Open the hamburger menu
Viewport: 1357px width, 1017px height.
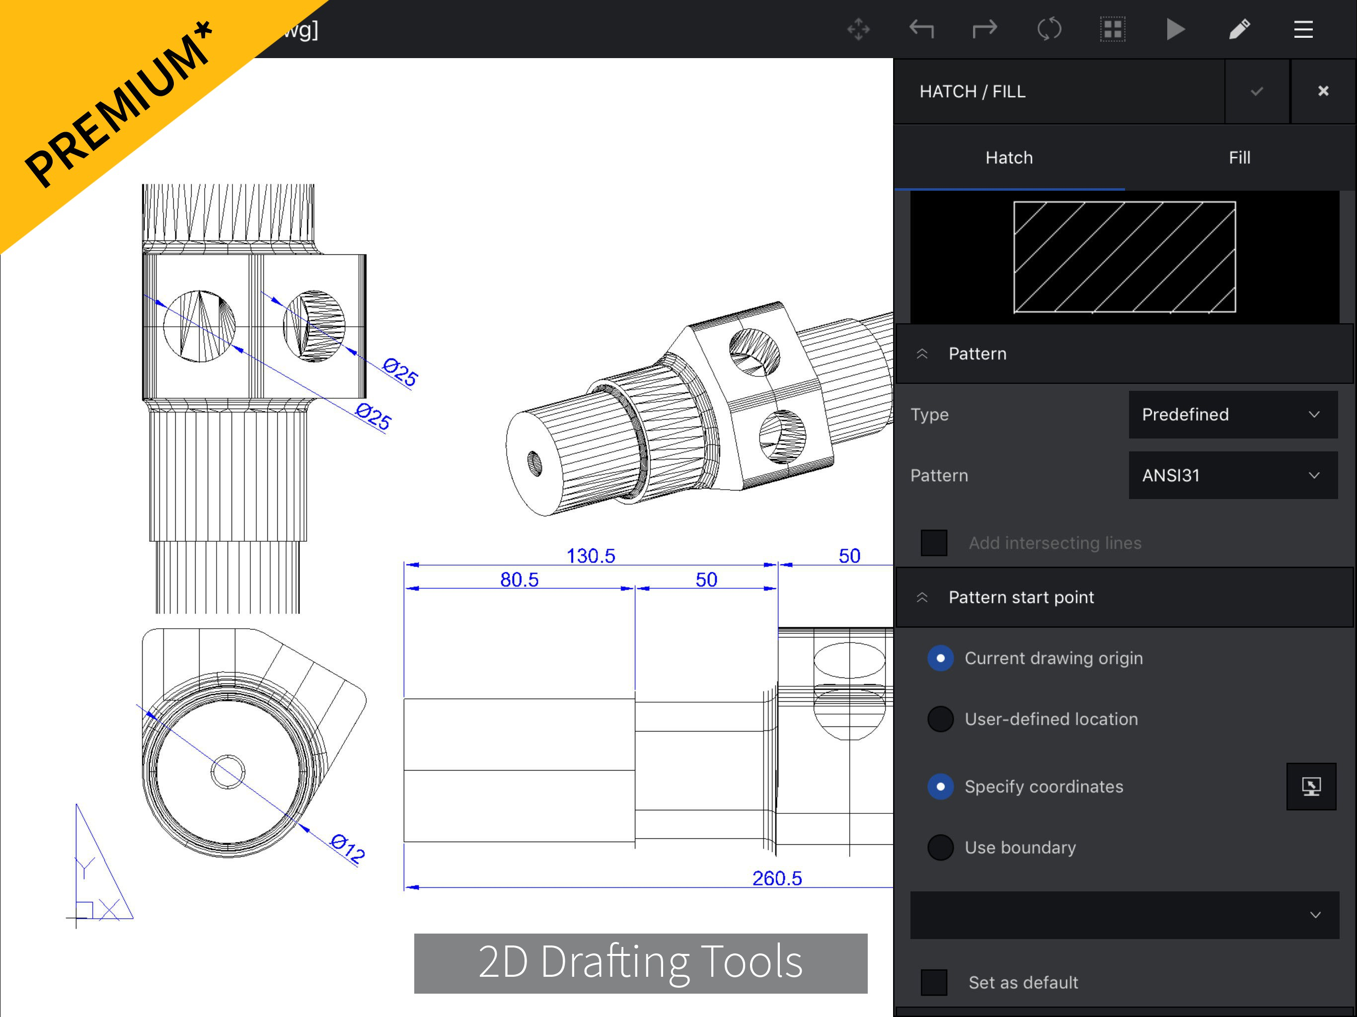1303,29
